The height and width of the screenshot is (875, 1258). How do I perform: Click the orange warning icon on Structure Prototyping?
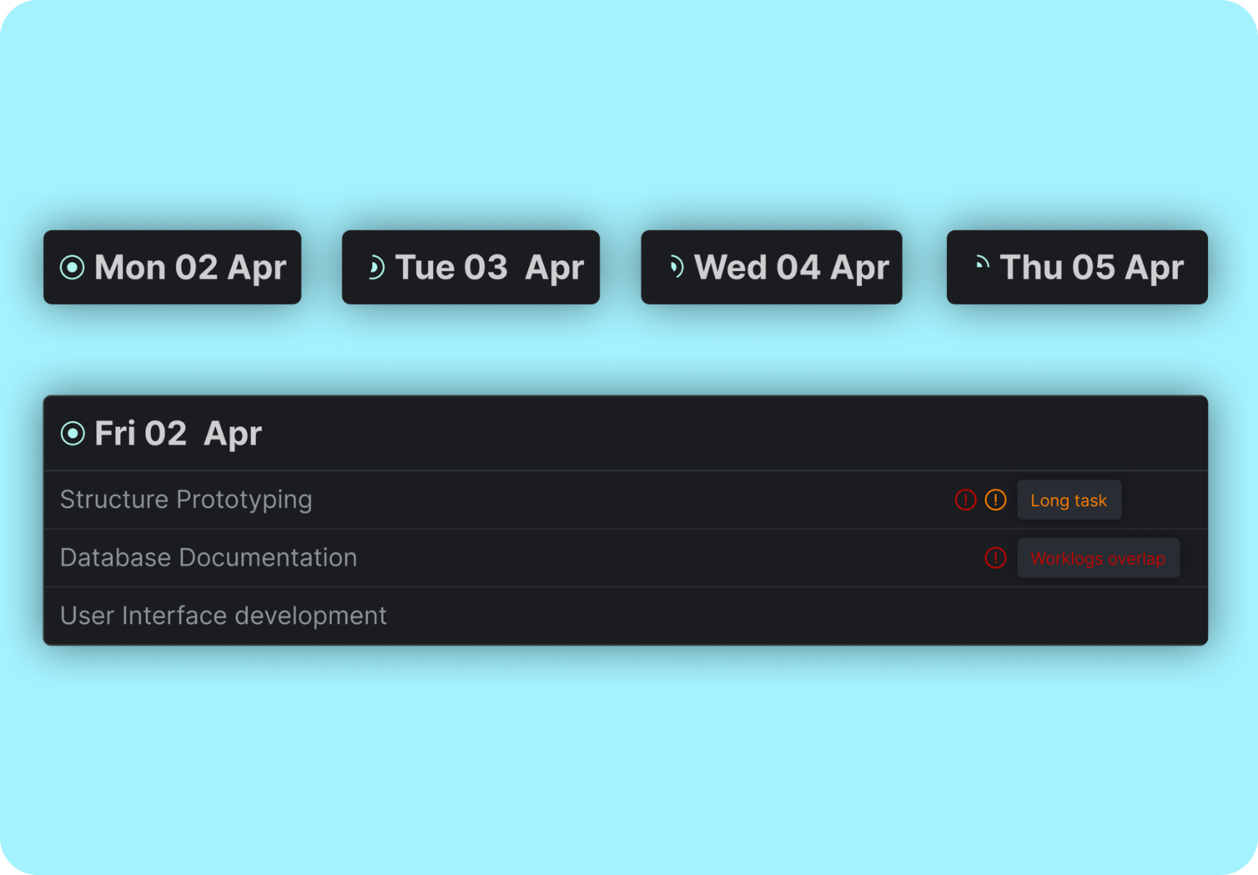995,499
